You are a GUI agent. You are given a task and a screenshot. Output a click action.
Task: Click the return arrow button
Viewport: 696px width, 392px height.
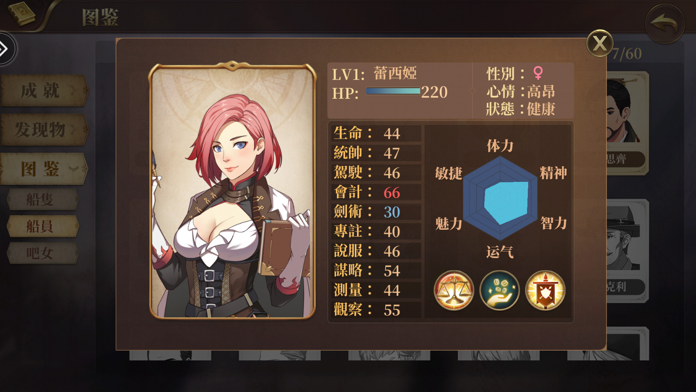(x=664, y=24)
